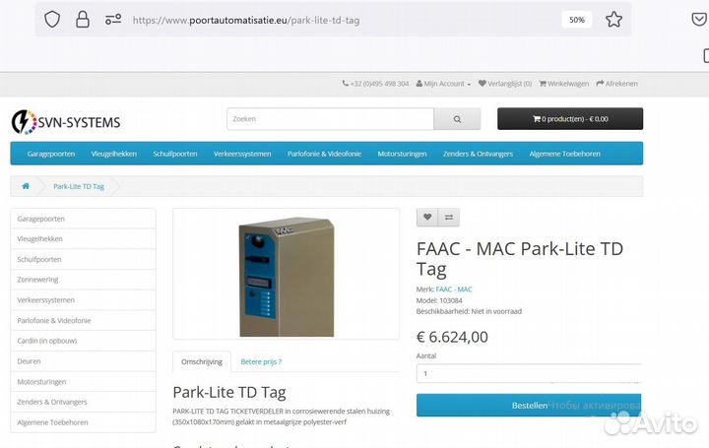Image resolution: width=709 pixels, height=448 pixels.
Task: Open the Mijn Account dropdown
Action: point(443,84)
